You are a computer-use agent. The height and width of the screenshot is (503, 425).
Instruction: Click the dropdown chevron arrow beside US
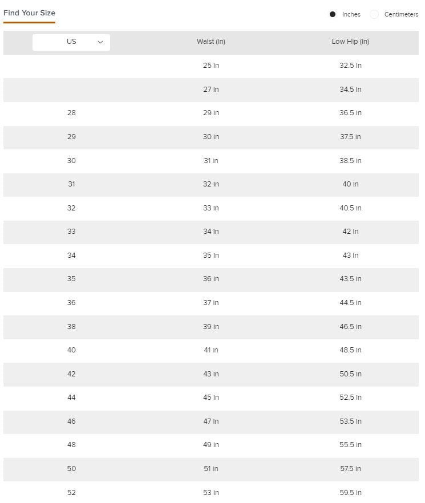coord(100,42)
